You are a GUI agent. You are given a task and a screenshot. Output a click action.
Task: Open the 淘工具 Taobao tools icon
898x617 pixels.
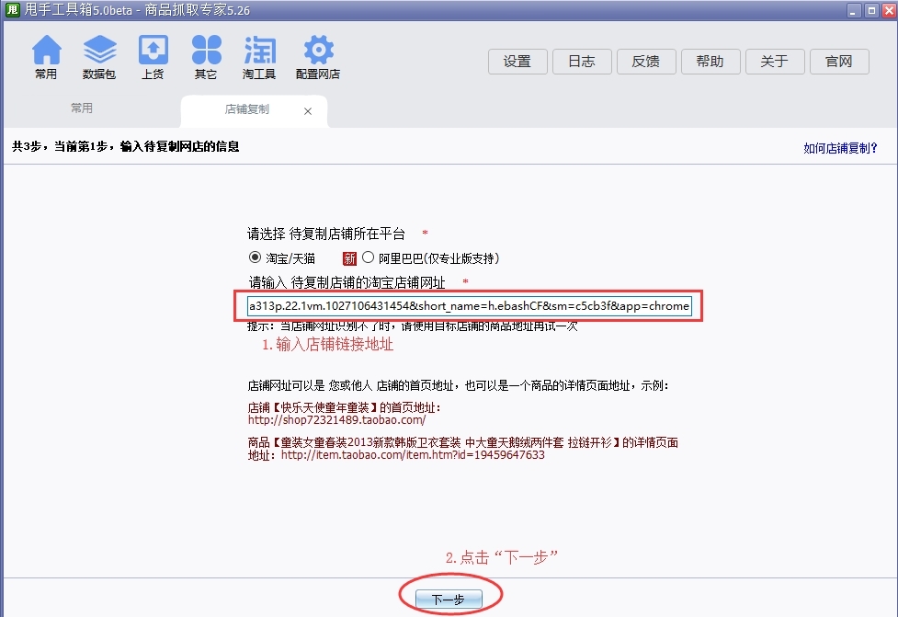pos(258,55)
